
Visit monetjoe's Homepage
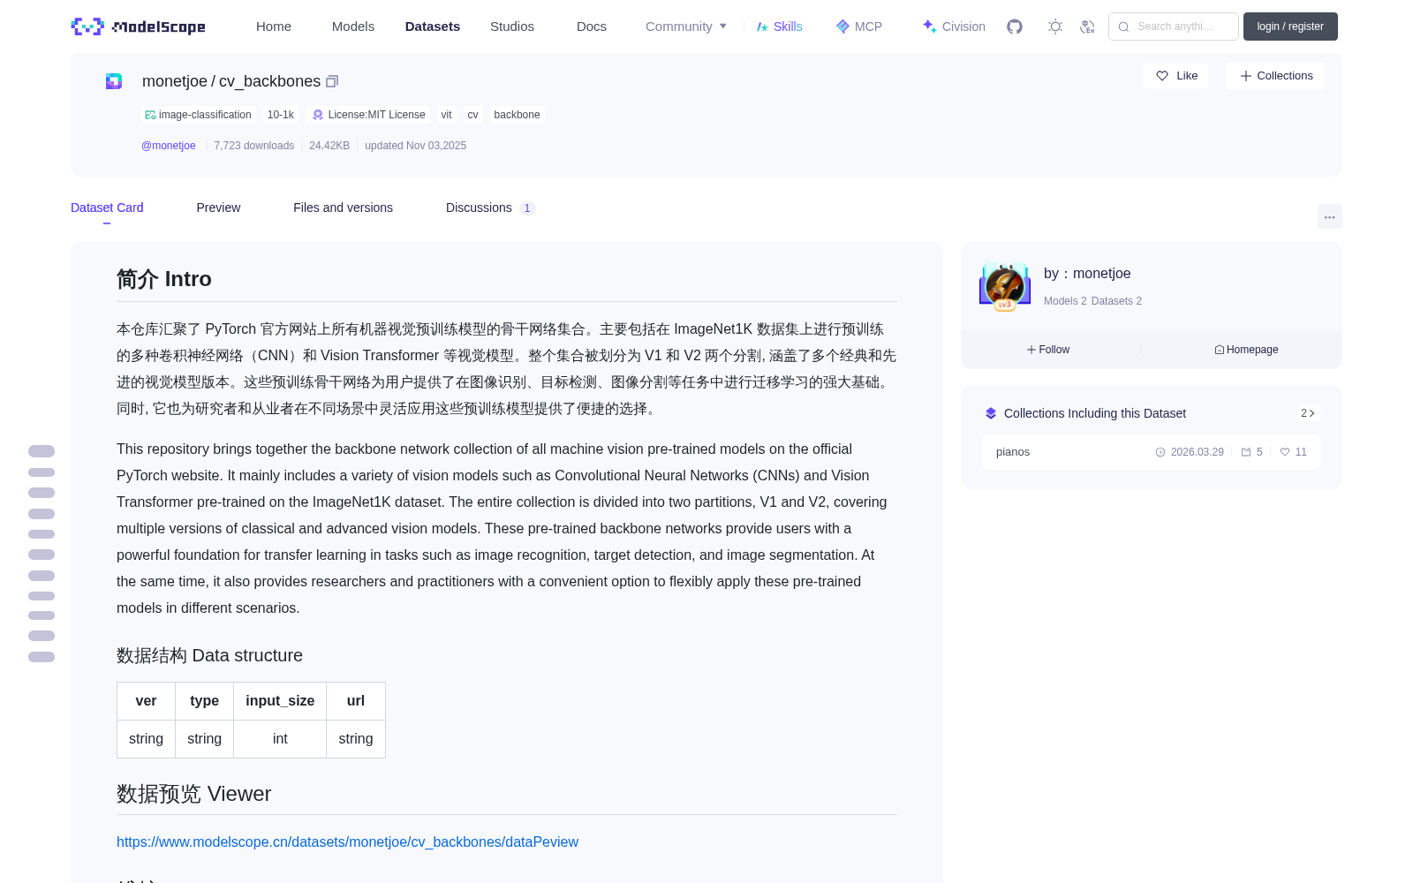1246,350
